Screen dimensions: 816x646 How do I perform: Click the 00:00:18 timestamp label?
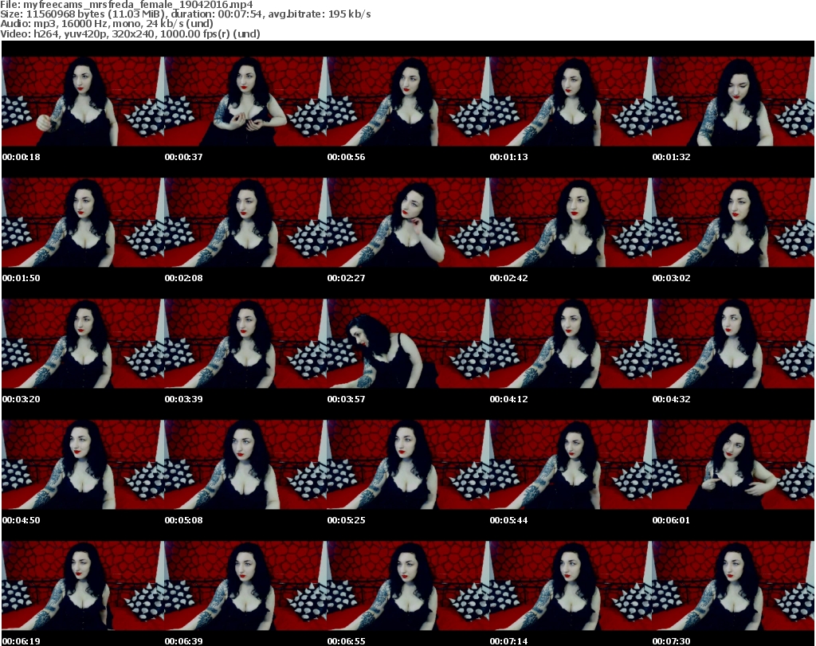(x=22, y=157)
